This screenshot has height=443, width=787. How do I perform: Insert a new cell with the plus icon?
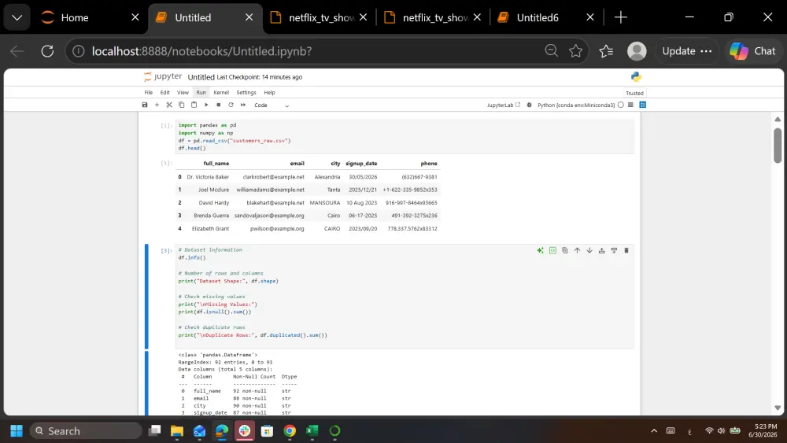[157, 105]
